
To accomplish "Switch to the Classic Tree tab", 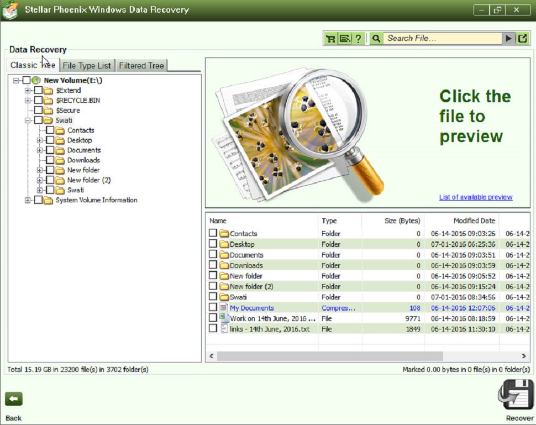I will click(x=33, y=65).
